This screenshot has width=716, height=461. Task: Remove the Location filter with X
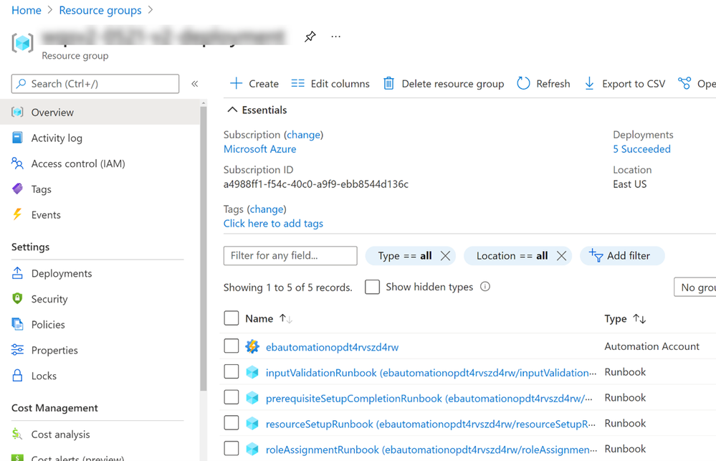click(562, 256)
